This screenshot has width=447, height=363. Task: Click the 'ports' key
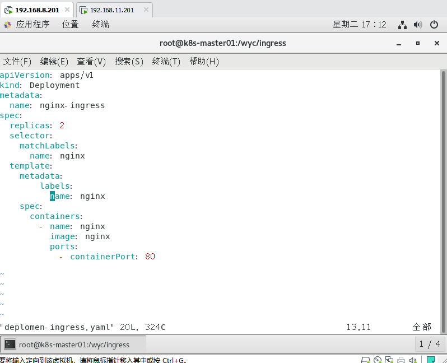pos(62,246)
